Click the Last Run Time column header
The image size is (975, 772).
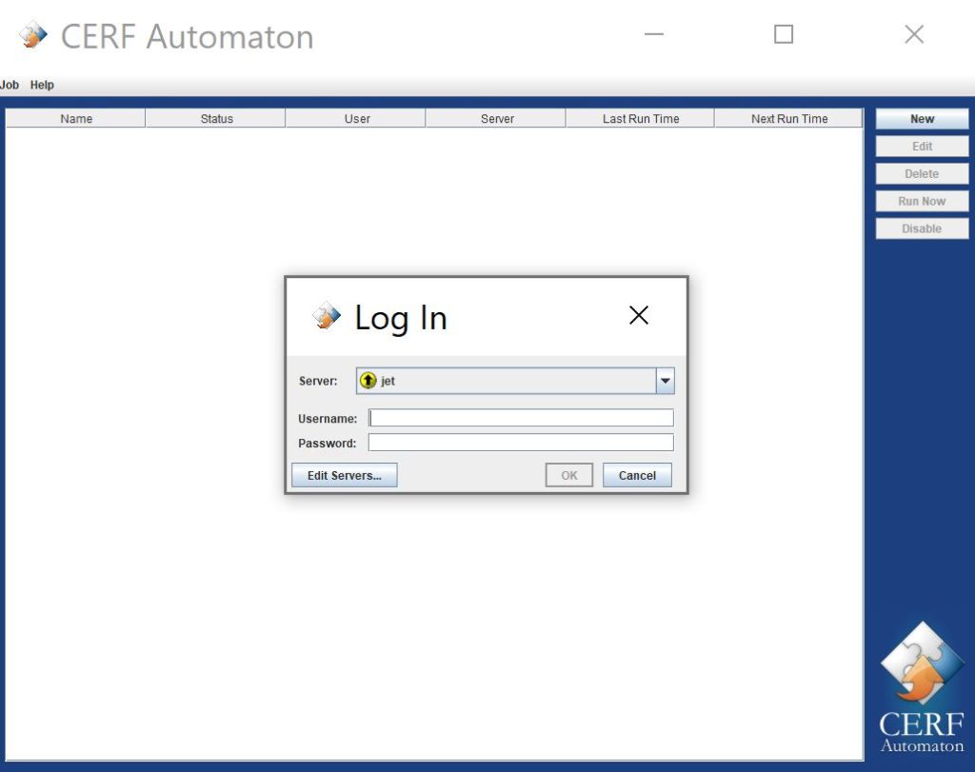pyautogui.click(x=640, y=119)
